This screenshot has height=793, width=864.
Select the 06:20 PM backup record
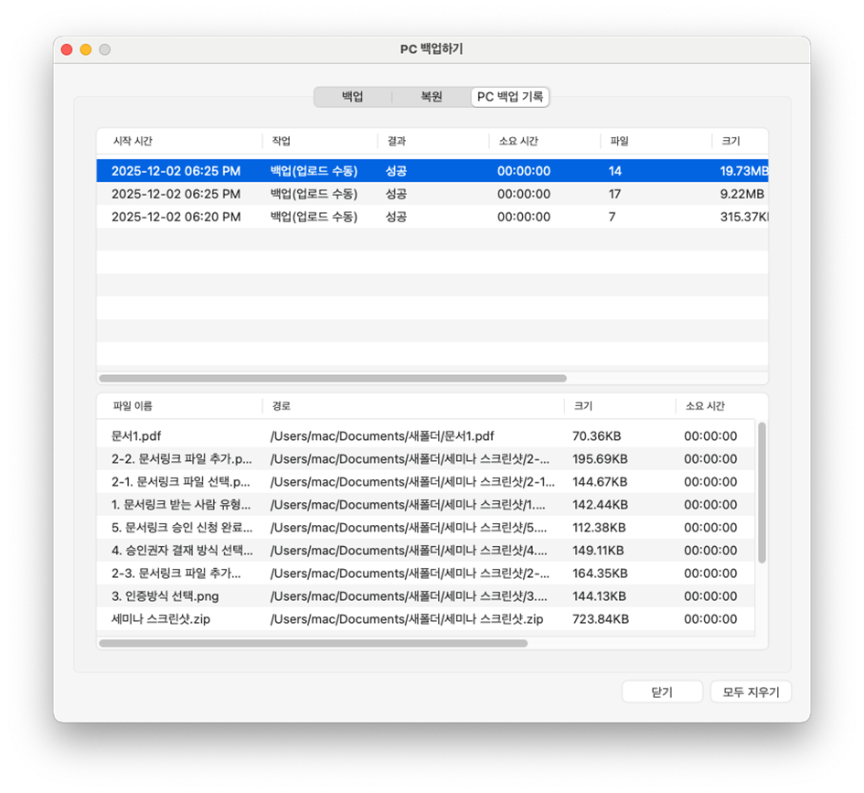430,217
